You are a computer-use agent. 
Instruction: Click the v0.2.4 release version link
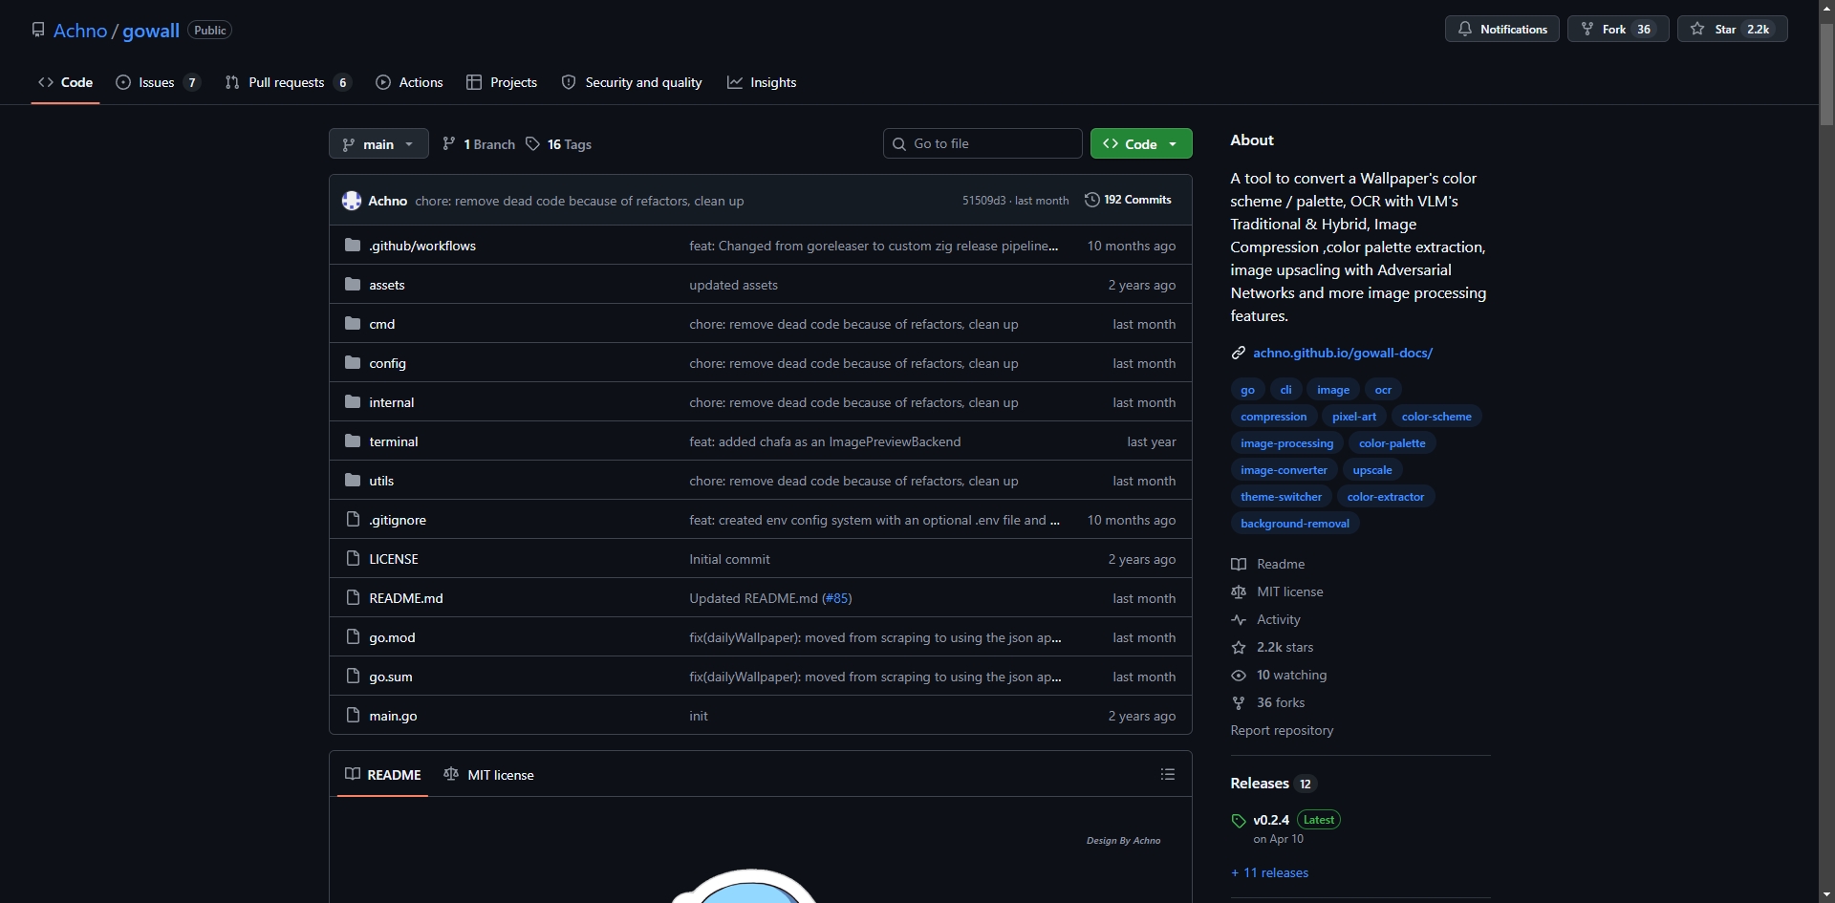(x=1271, y=820)
